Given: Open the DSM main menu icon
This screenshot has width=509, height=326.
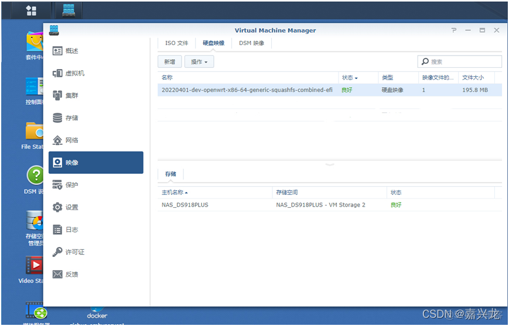Looking at the screenshot, I should click(31, 11).
